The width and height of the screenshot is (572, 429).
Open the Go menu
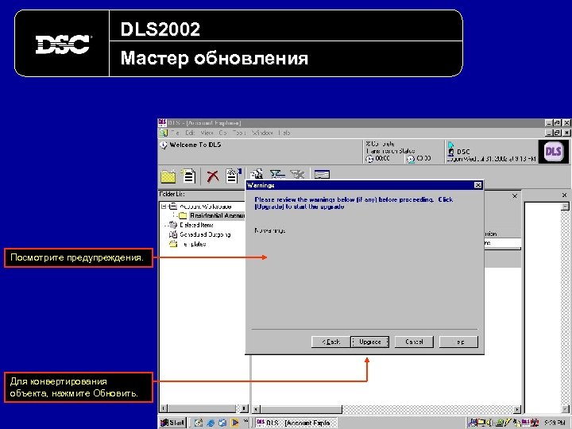click(223, 133)
